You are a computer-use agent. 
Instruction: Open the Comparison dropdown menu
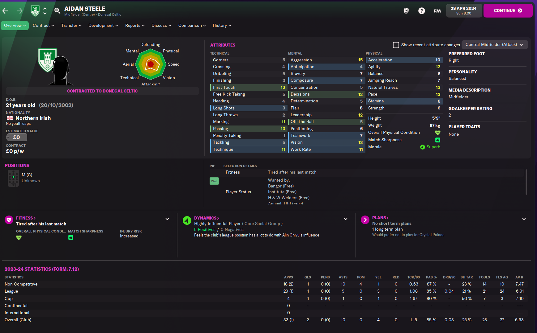(x=192, y=26)
